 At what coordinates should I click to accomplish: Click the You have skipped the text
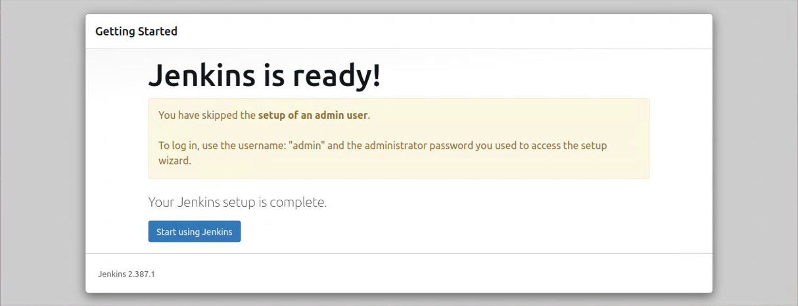point(206,116)
